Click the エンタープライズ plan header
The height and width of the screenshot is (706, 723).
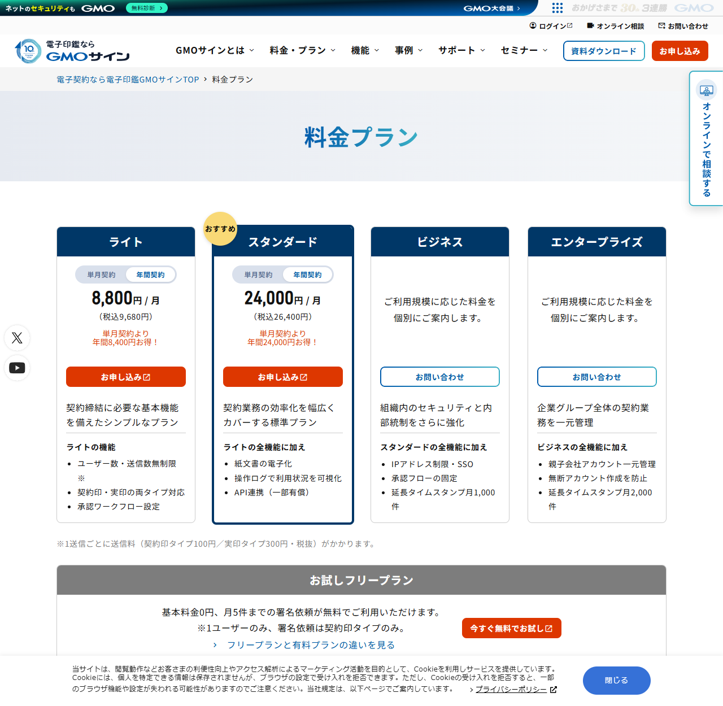597,242
